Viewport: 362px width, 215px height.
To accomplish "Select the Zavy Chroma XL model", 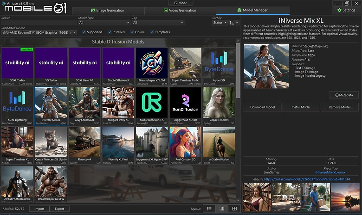I will [x=84, y=106].
